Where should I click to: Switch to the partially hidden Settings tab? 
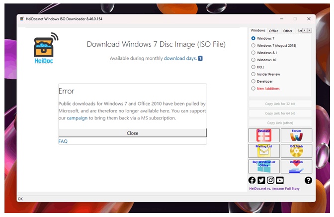click(300, 31)
